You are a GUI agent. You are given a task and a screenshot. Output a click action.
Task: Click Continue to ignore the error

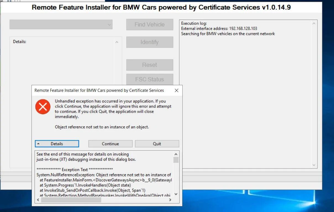pos(110,144)
